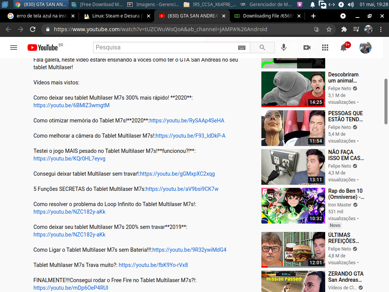View site info via lock icon
This screenshot has width=389, height=292.
coord(48,29)
